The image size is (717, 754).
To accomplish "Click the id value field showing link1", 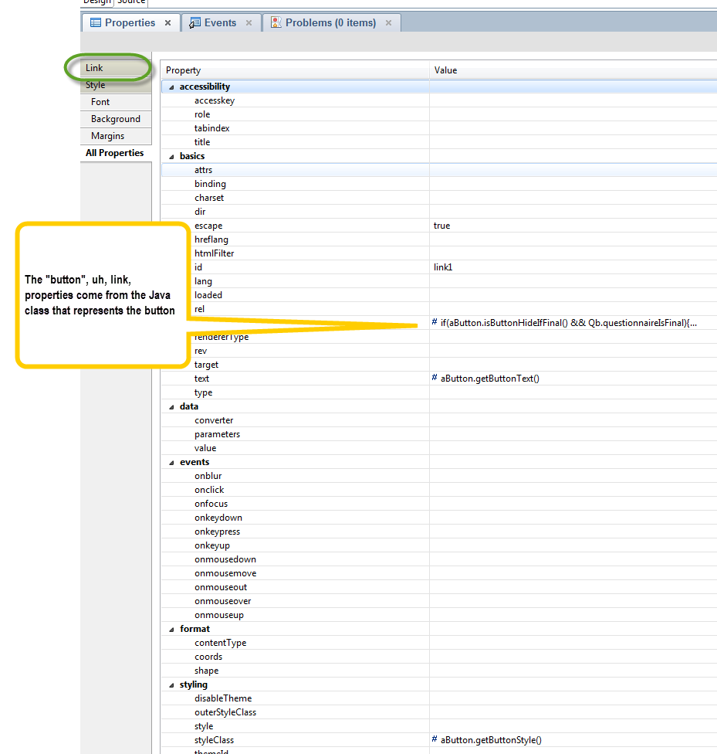I will (x=443, y=267).
